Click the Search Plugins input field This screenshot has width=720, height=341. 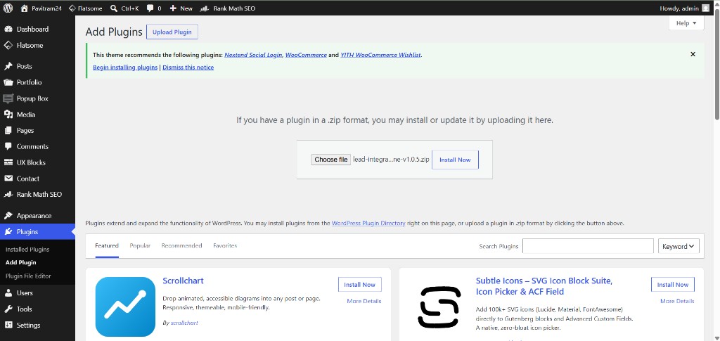tap(588, 246)
